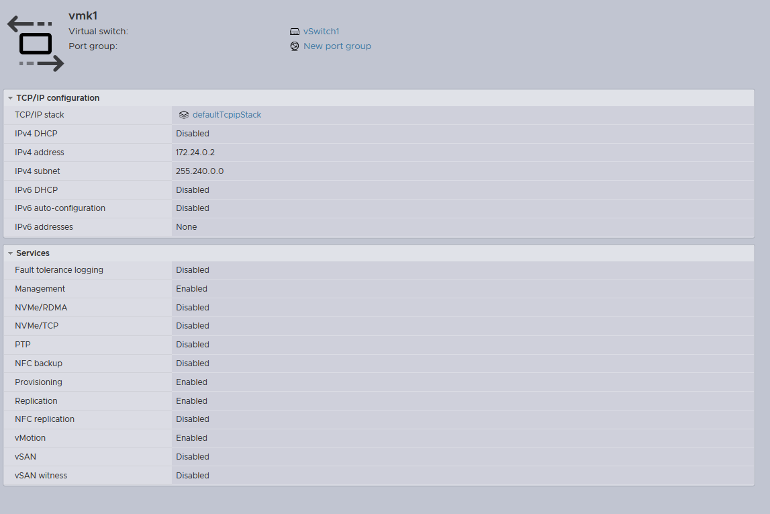Click the port group icon beside New port group
The image size is (770, 514).
295,46
